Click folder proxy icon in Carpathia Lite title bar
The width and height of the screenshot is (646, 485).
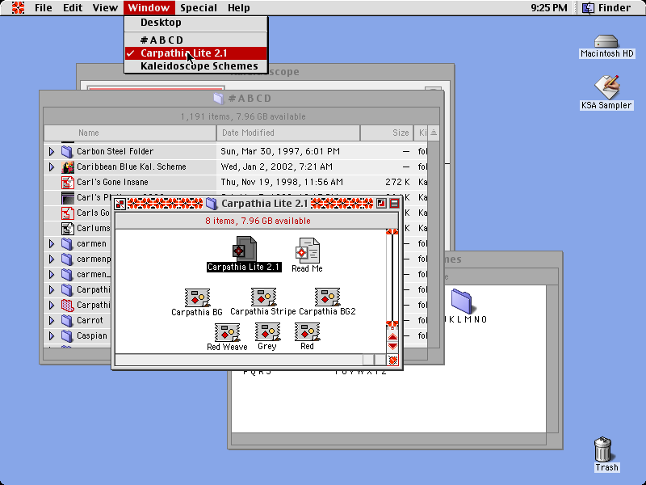point(212,204)
